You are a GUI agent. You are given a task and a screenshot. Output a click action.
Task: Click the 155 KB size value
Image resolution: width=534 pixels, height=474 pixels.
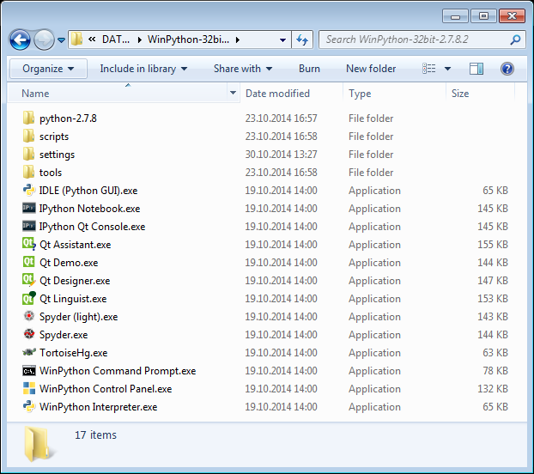[x=493, y=245]
